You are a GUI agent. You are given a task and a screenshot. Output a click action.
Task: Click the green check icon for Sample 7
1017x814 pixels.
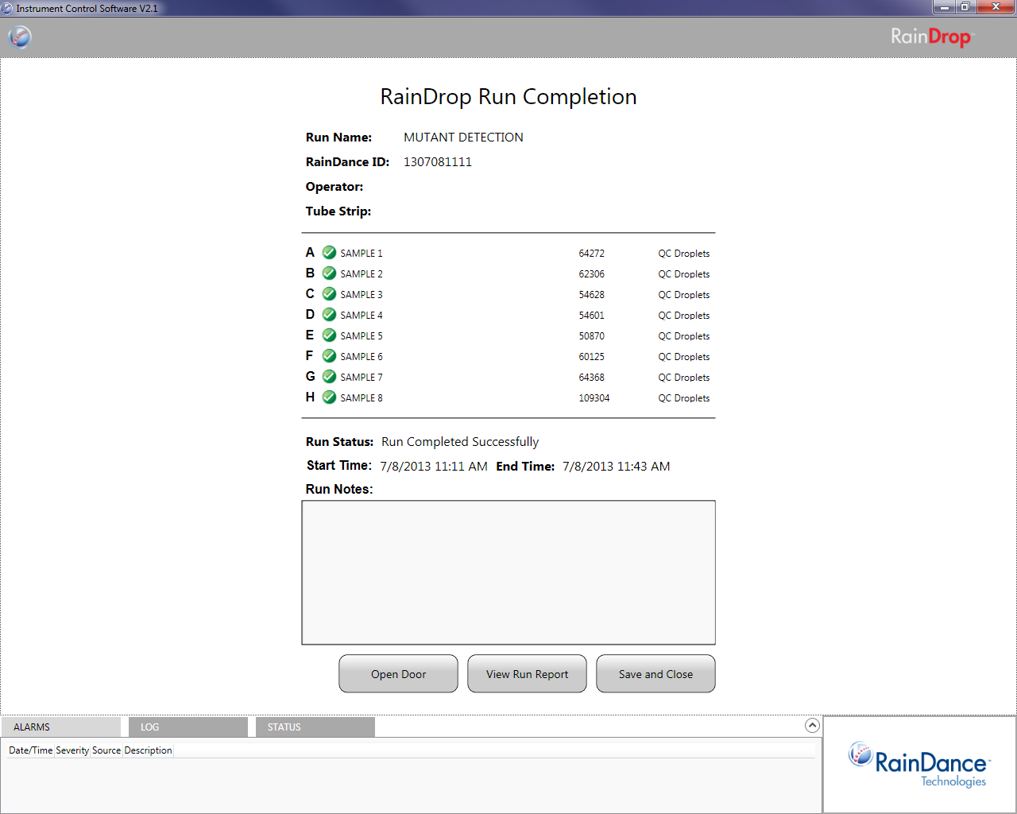pos(329,377)
